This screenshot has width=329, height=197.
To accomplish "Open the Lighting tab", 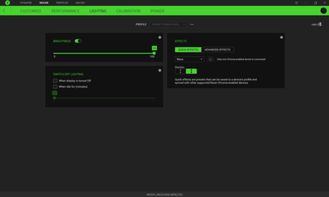I will point(98,11).
